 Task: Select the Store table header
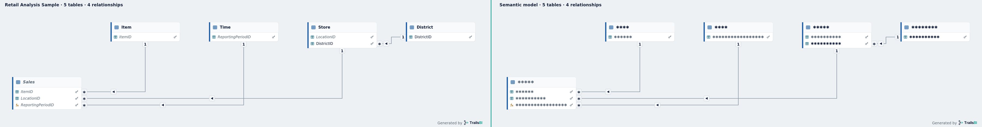coord(342,27)
